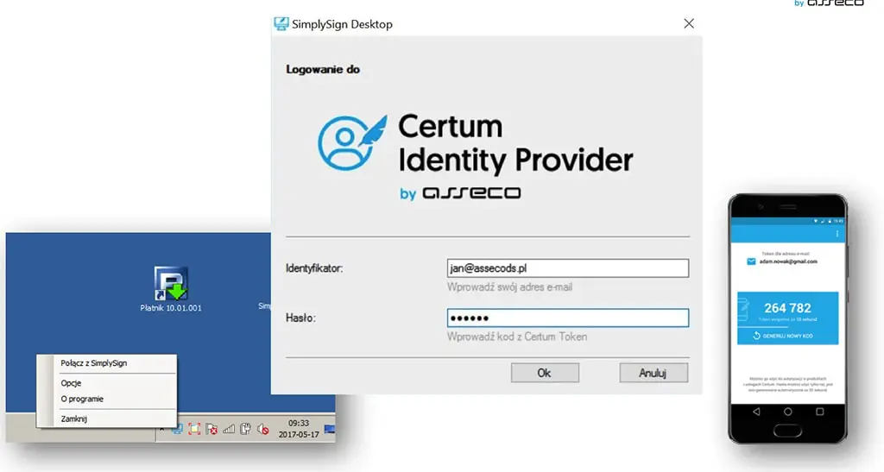
Task: Tap the phone's back navigation triangle
Action: (756, 412)
